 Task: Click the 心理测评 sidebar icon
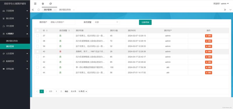[x=4, y=34]
